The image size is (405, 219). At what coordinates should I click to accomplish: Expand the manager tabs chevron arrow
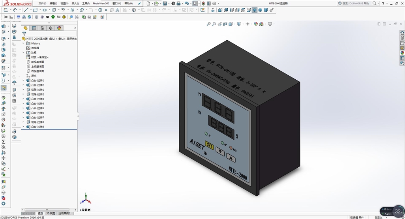tap(75, 28)
